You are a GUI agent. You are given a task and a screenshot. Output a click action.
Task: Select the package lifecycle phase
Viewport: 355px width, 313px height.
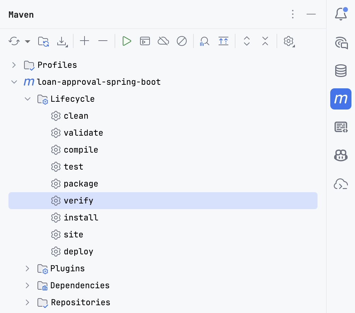tap(163, 184)
